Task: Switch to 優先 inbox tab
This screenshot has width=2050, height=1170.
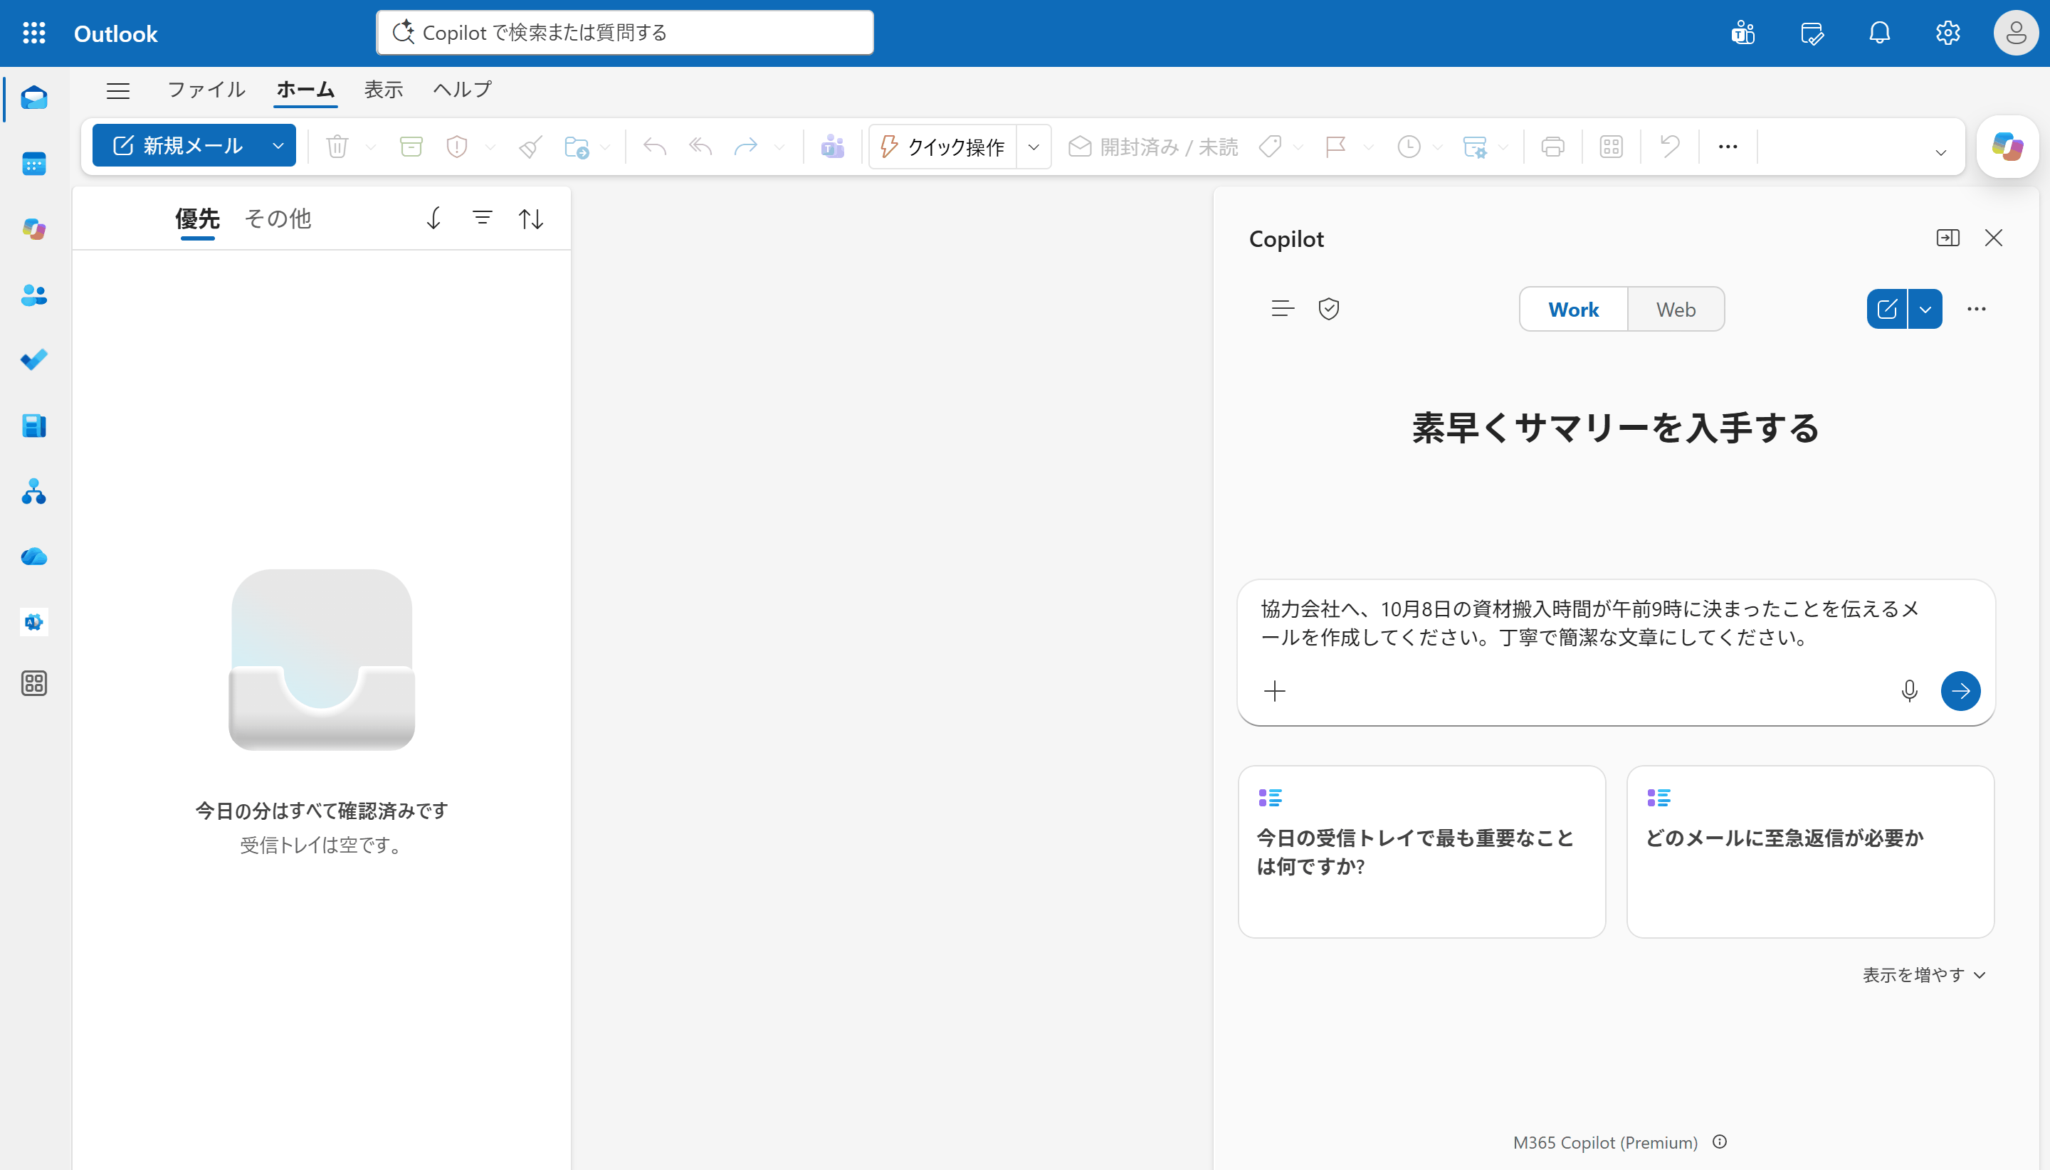Action: pyautogui.click(x=198, y=218)
